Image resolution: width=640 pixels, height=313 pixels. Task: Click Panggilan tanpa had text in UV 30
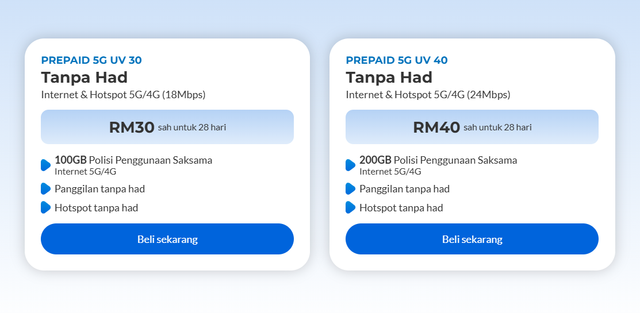click(99, 189)
